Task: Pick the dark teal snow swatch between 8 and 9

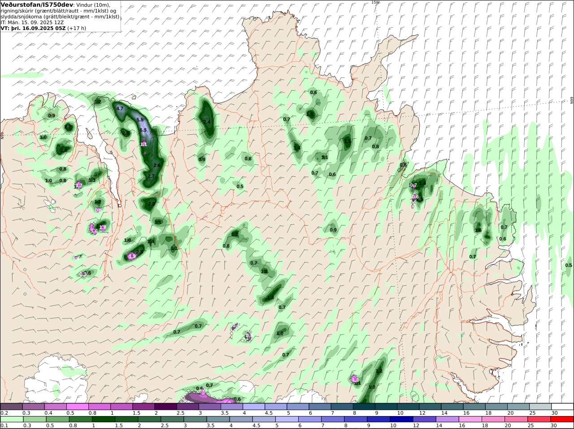Action: click(364, 407)
